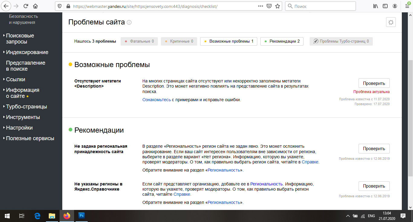
Task: Open File Explorer from the taskbar
Action: (52, 216)
